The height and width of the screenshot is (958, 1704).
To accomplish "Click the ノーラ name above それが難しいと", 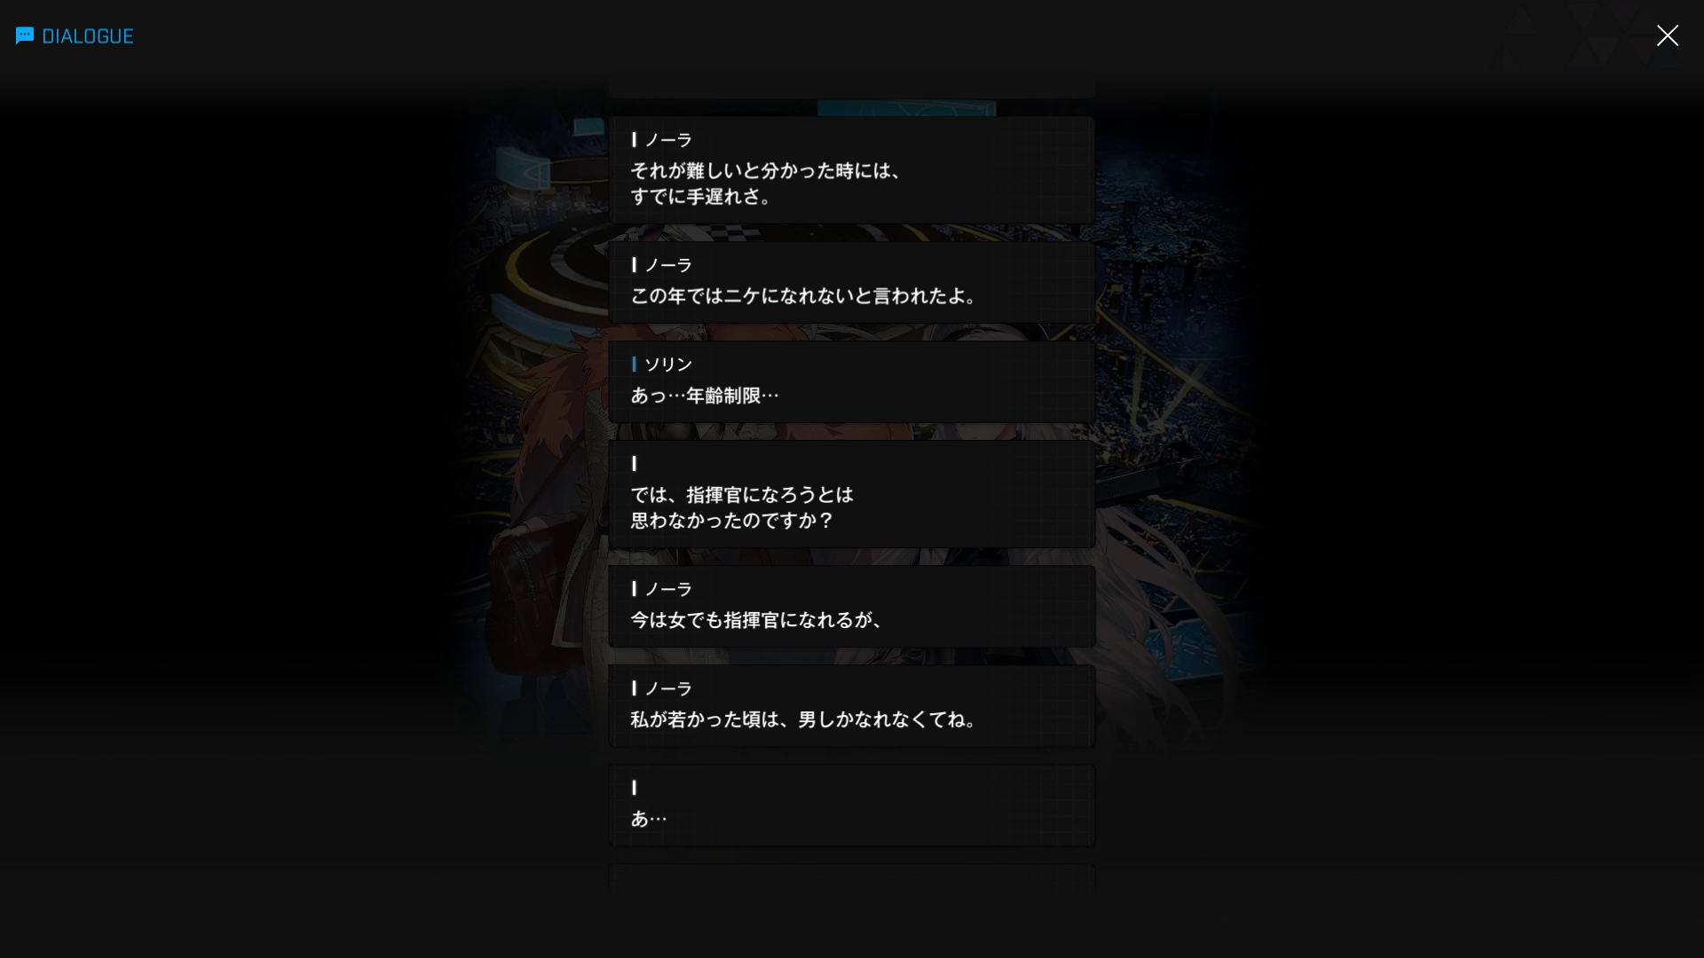I will [x=668, y=140].
